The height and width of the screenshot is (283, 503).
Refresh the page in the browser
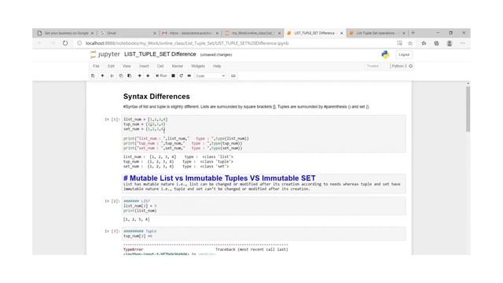tap(65, 43)
